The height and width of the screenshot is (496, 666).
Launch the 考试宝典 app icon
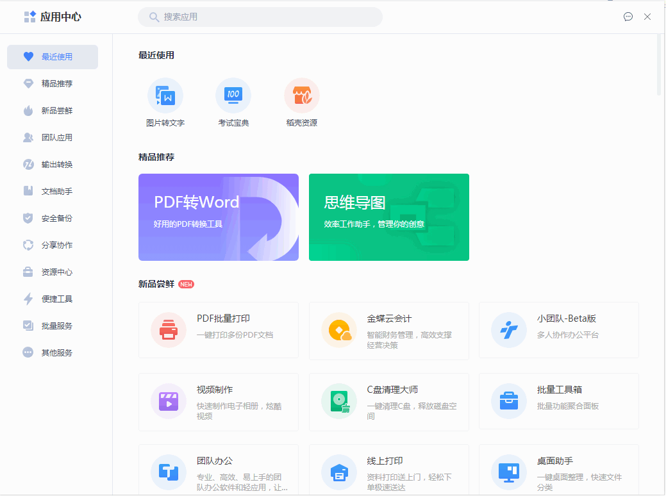233,95
